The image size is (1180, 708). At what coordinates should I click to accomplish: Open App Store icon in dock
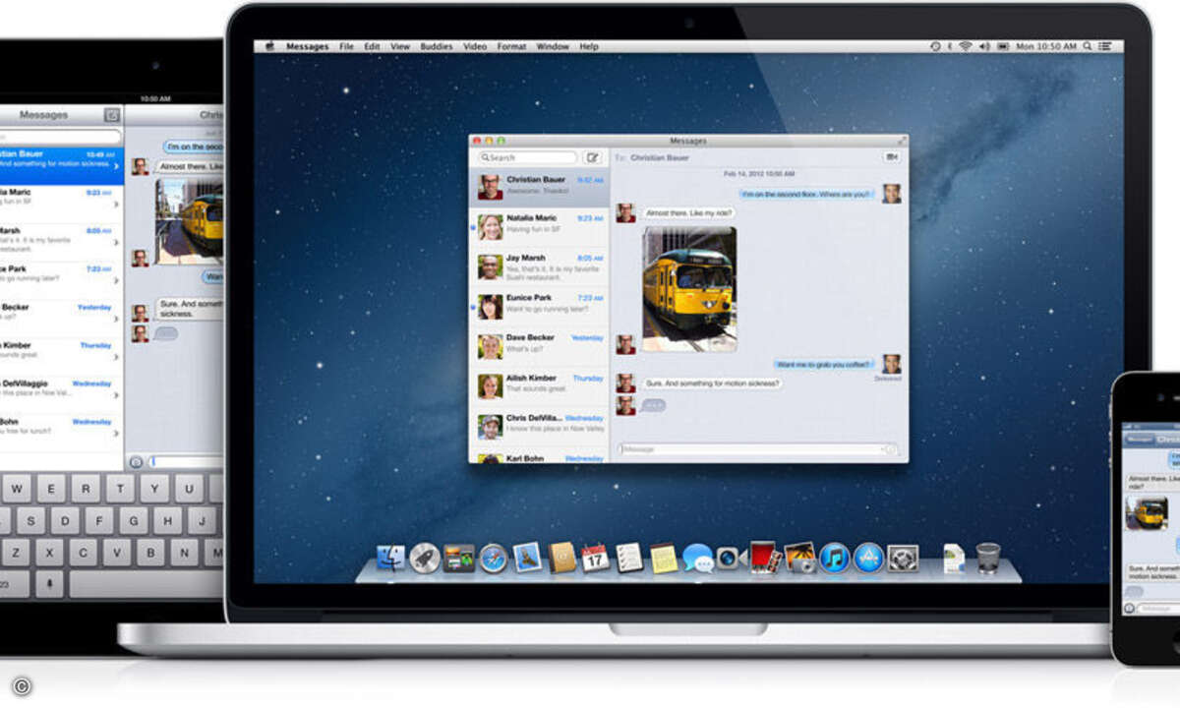(868, 558)
